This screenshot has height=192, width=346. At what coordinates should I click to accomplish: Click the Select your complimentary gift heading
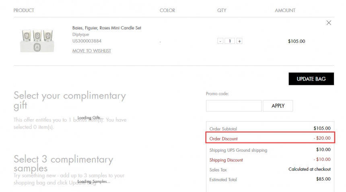coord(70,100)
